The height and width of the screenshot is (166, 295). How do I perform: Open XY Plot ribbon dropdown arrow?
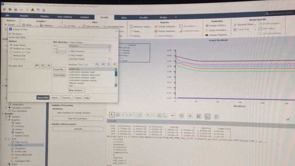(x=79, y=27)
